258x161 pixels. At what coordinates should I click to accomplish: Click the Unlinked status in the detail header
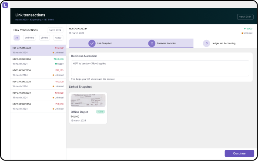pos(247,33)
